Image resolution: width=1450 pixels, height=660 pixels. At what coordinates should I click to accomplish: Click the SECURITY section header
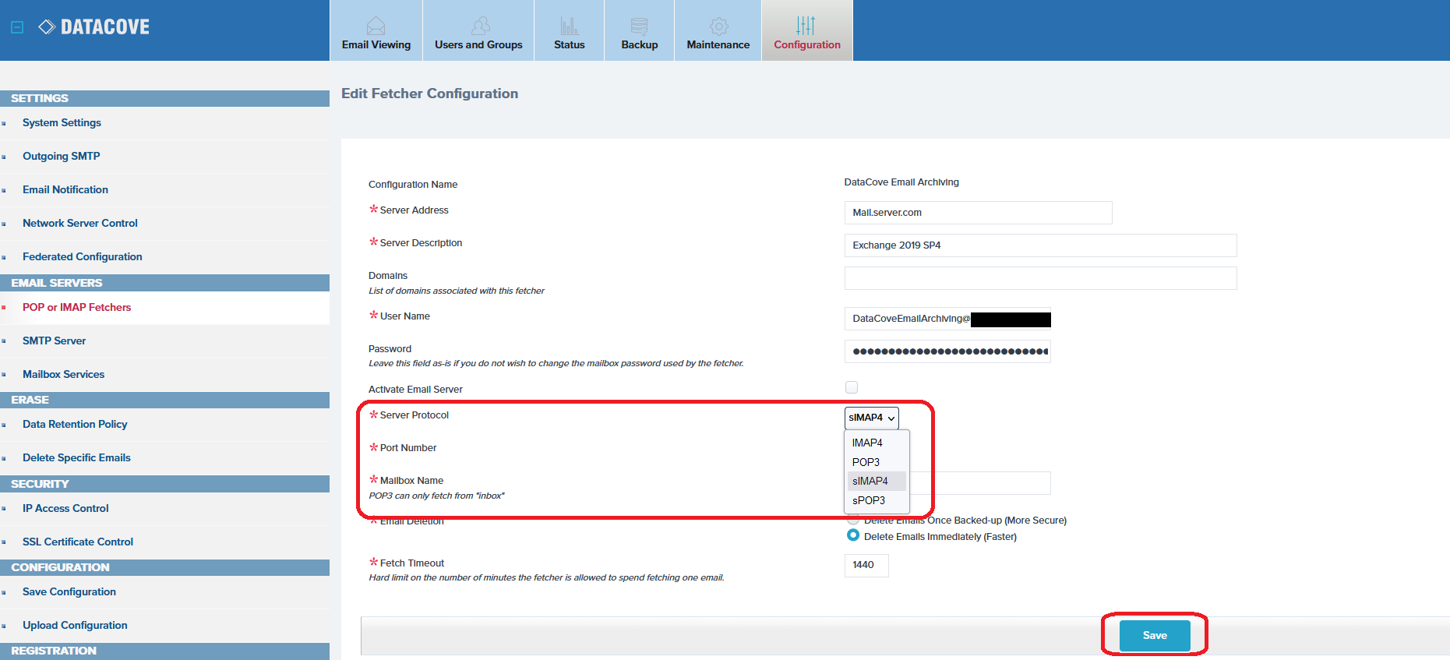[164, 484]
